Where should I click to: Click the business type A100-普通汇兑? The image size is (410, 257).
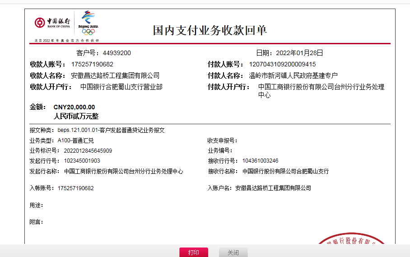[75, 140]
